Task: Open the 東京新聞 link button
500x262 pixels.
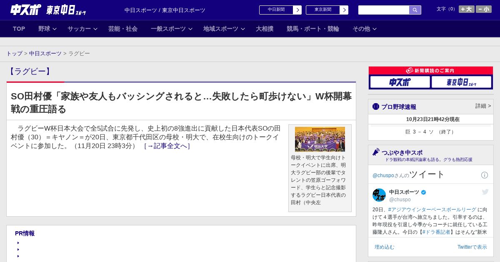Action: tap(323, 10)
